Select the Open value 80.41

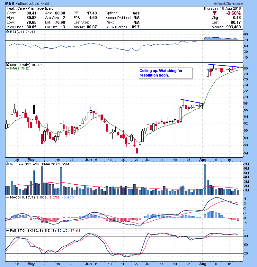pos(31,13)
